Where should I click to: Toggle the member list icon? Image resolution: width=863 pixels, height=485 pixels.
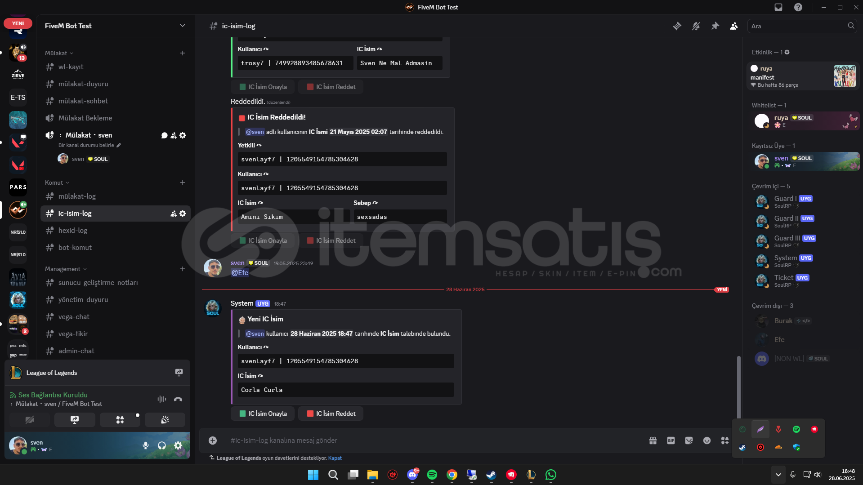734,26
